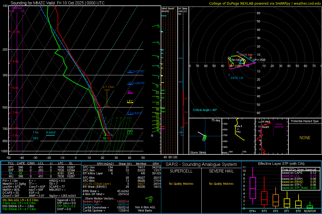Screen dimensions: 322x214
Task: Click the Potential Hazard Type header
Action: [305, 121]
